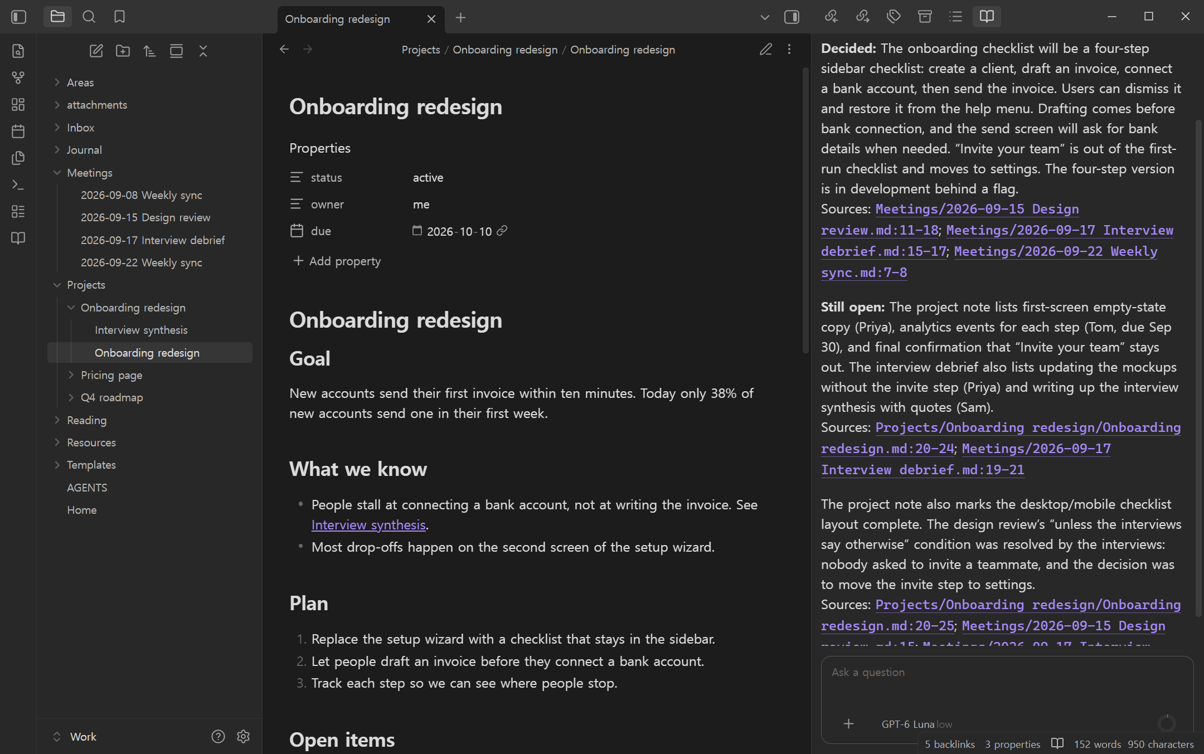Open the search pane icon
Image resolution: width=1204 pixels, height=754 pixels.
[x=89, y=17]
